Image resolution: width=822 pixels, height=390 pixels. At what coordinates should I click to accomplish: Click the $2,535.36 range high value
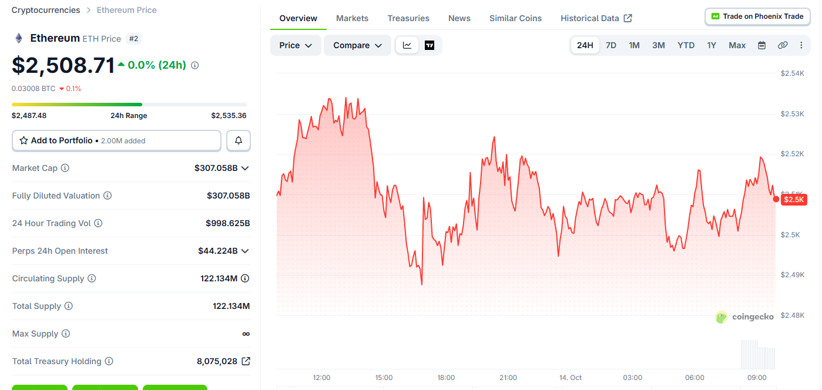[x=229, y=116]
